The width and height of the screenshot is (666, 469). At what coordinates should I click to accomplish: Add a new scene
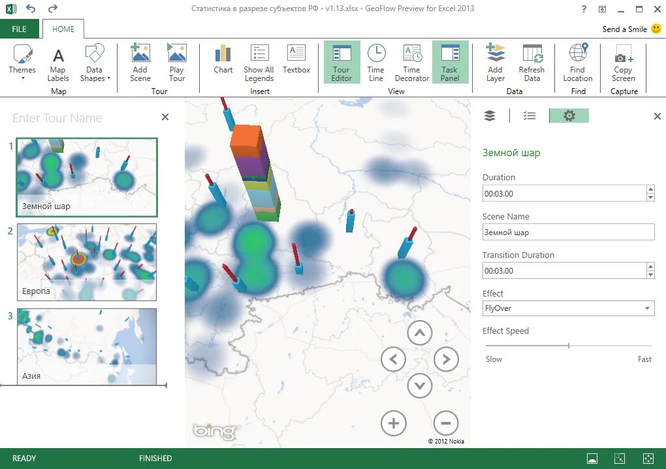[140, 63]
